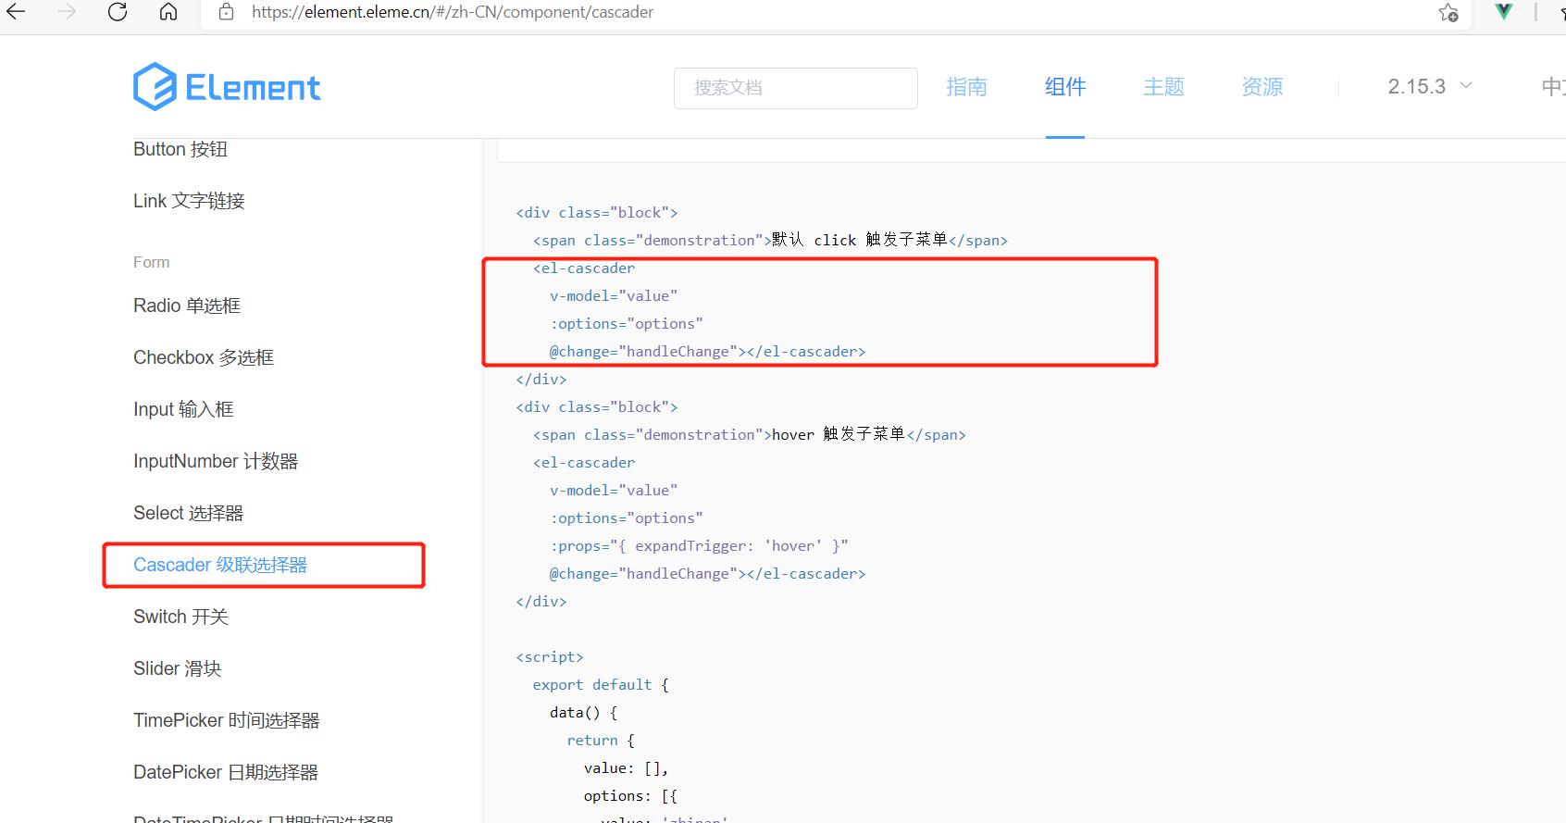Switch to the 主题 tab
1566x823 pixels.
click(x=1163, y=87)
